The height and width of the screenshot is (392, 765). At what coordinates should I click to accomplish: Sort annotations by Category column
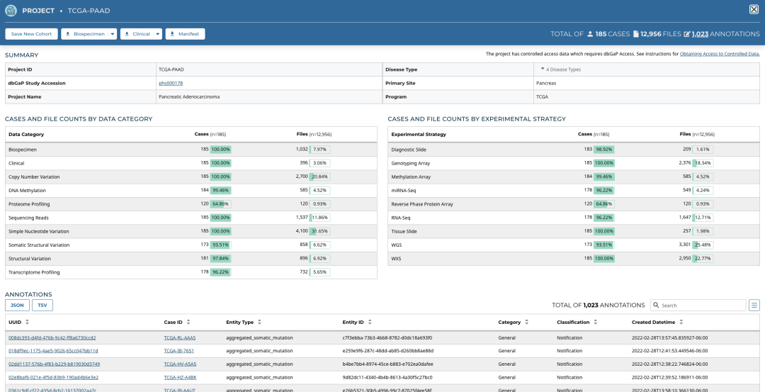pos(526,323)
